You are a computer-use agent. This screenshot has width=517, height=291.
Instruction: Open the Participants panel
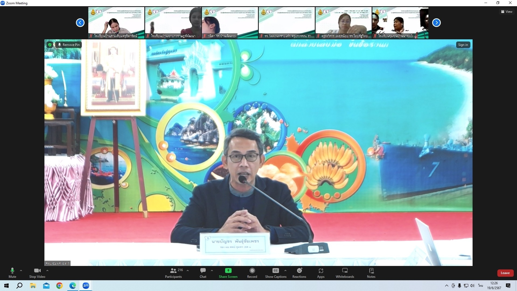[174, 273]
